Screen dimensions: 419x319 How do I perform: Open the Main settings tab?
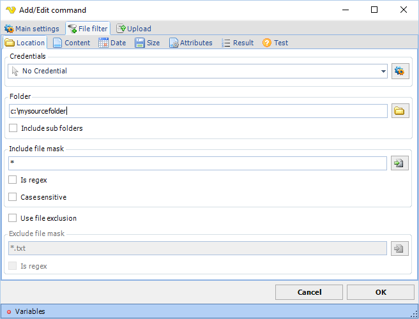point(32,29)
